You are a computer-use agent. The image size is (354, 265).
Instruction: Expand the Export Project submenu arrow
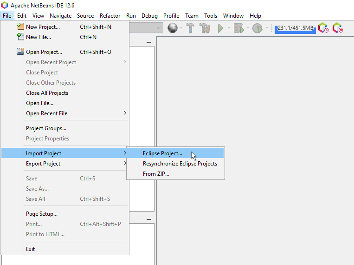125,163
